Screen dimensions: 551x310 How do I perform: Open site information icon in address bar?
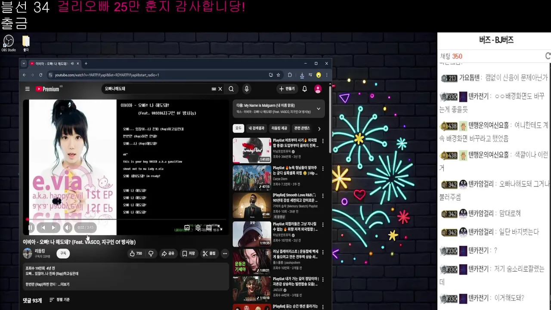click(x=50, y=75)
